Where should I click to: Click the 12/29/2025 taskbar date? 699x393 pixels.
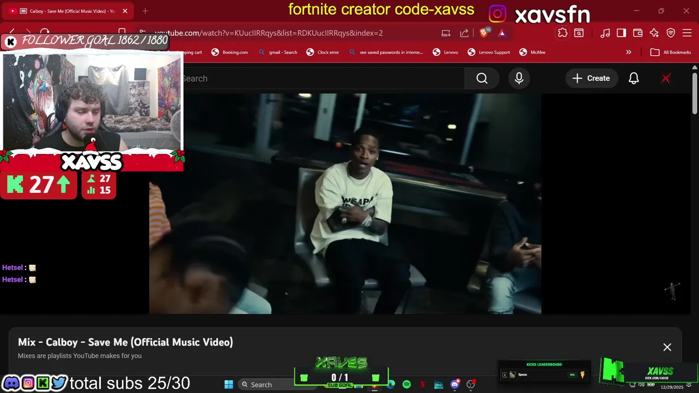click(672, 387)
